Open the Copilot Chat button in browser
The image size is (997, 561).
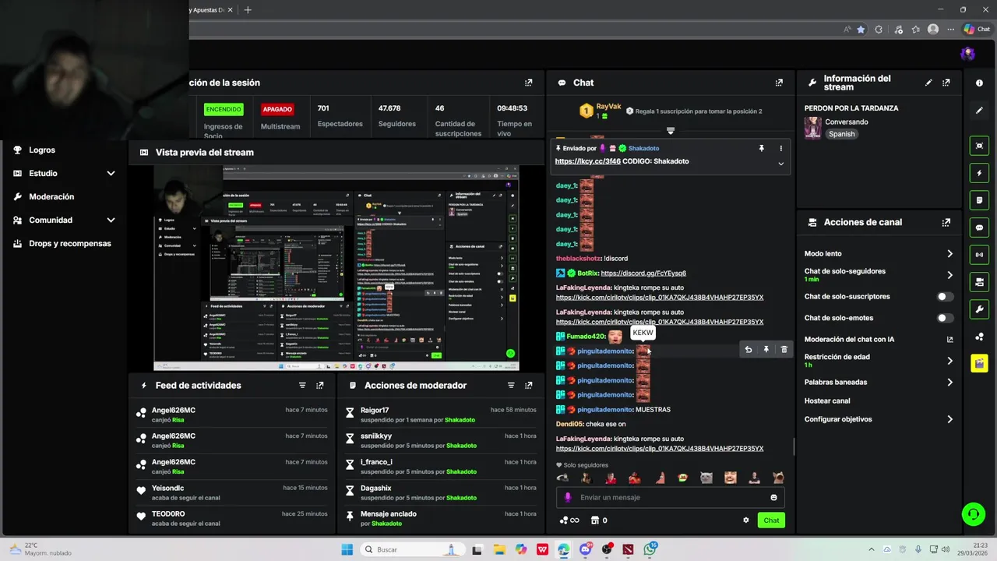[977, 30]
